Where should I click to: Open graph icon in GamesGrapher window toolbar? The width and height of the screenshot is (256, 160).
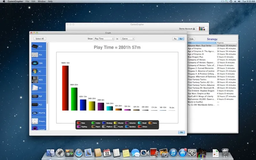click(202, 28)
